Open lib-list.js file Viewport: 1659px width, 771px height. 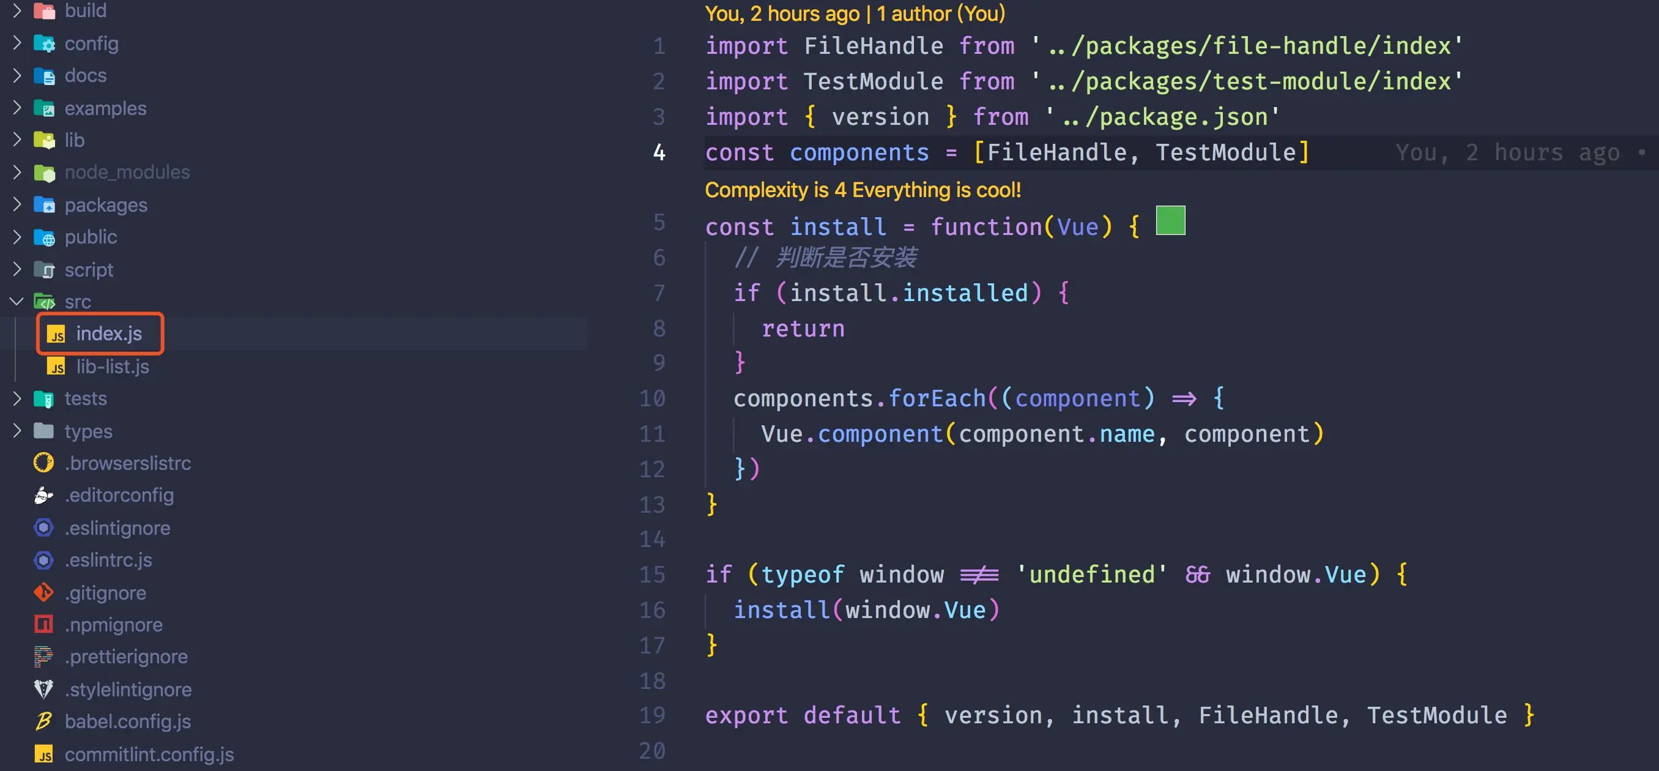[112, 367]
